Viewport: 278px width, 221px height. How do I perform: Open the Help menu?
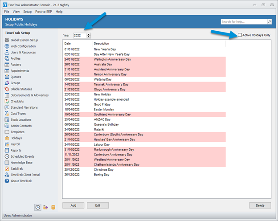click(59, 12)
